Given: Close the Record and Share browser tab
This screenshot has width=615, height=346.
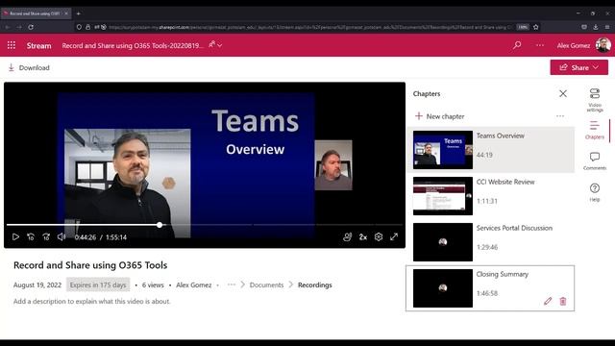Looking at the screenshot, I should click(66, 13).
